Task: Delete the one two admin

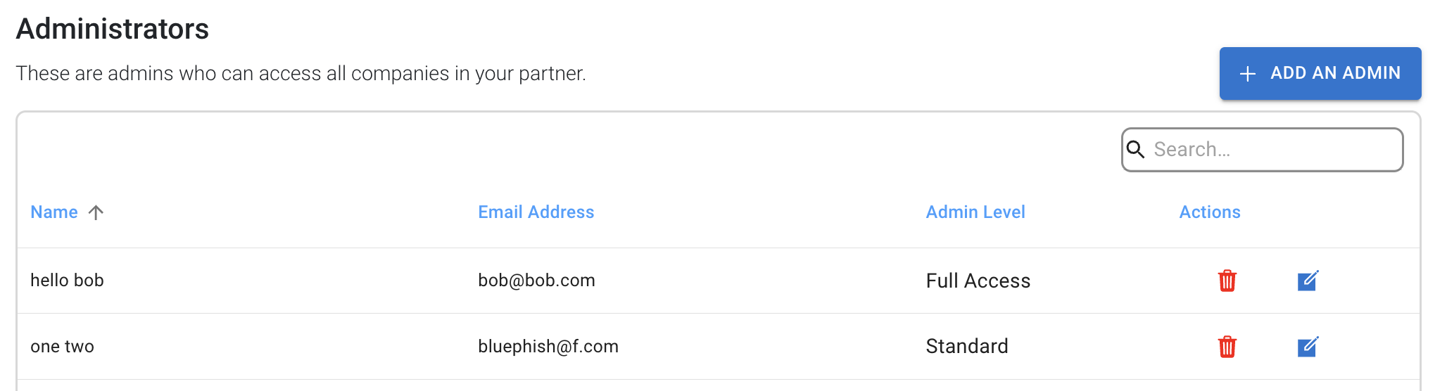Action: pyautogui.click(x=1227, y=347)
